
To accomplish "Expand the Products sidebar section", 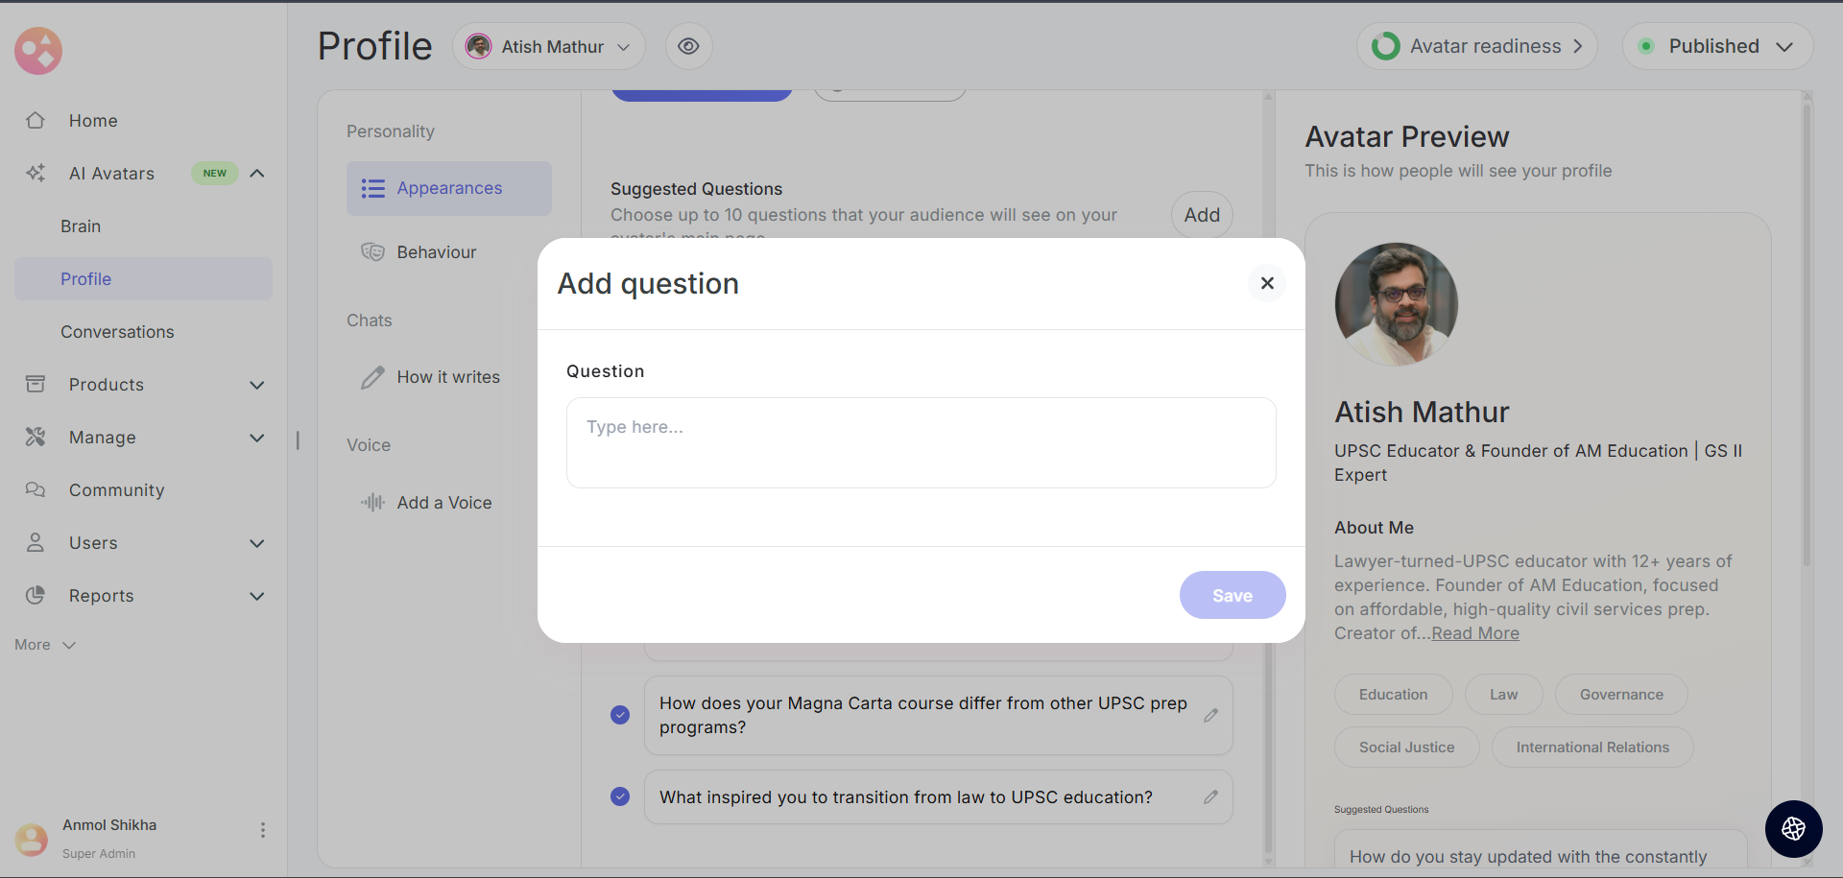I will tap(256, 385).
